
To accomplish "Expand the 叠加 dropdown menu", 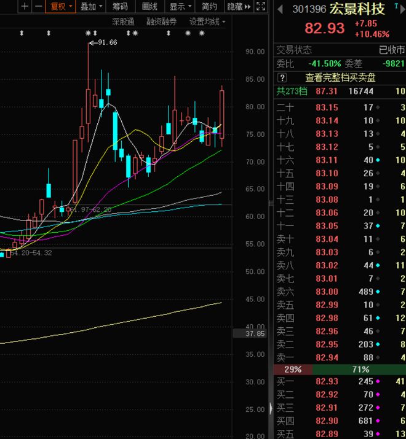I will click(91, 7).
